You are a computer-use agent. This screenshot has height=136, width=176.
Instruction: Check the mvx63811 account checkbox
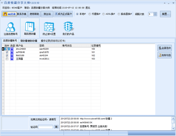[x=7, y=59]
